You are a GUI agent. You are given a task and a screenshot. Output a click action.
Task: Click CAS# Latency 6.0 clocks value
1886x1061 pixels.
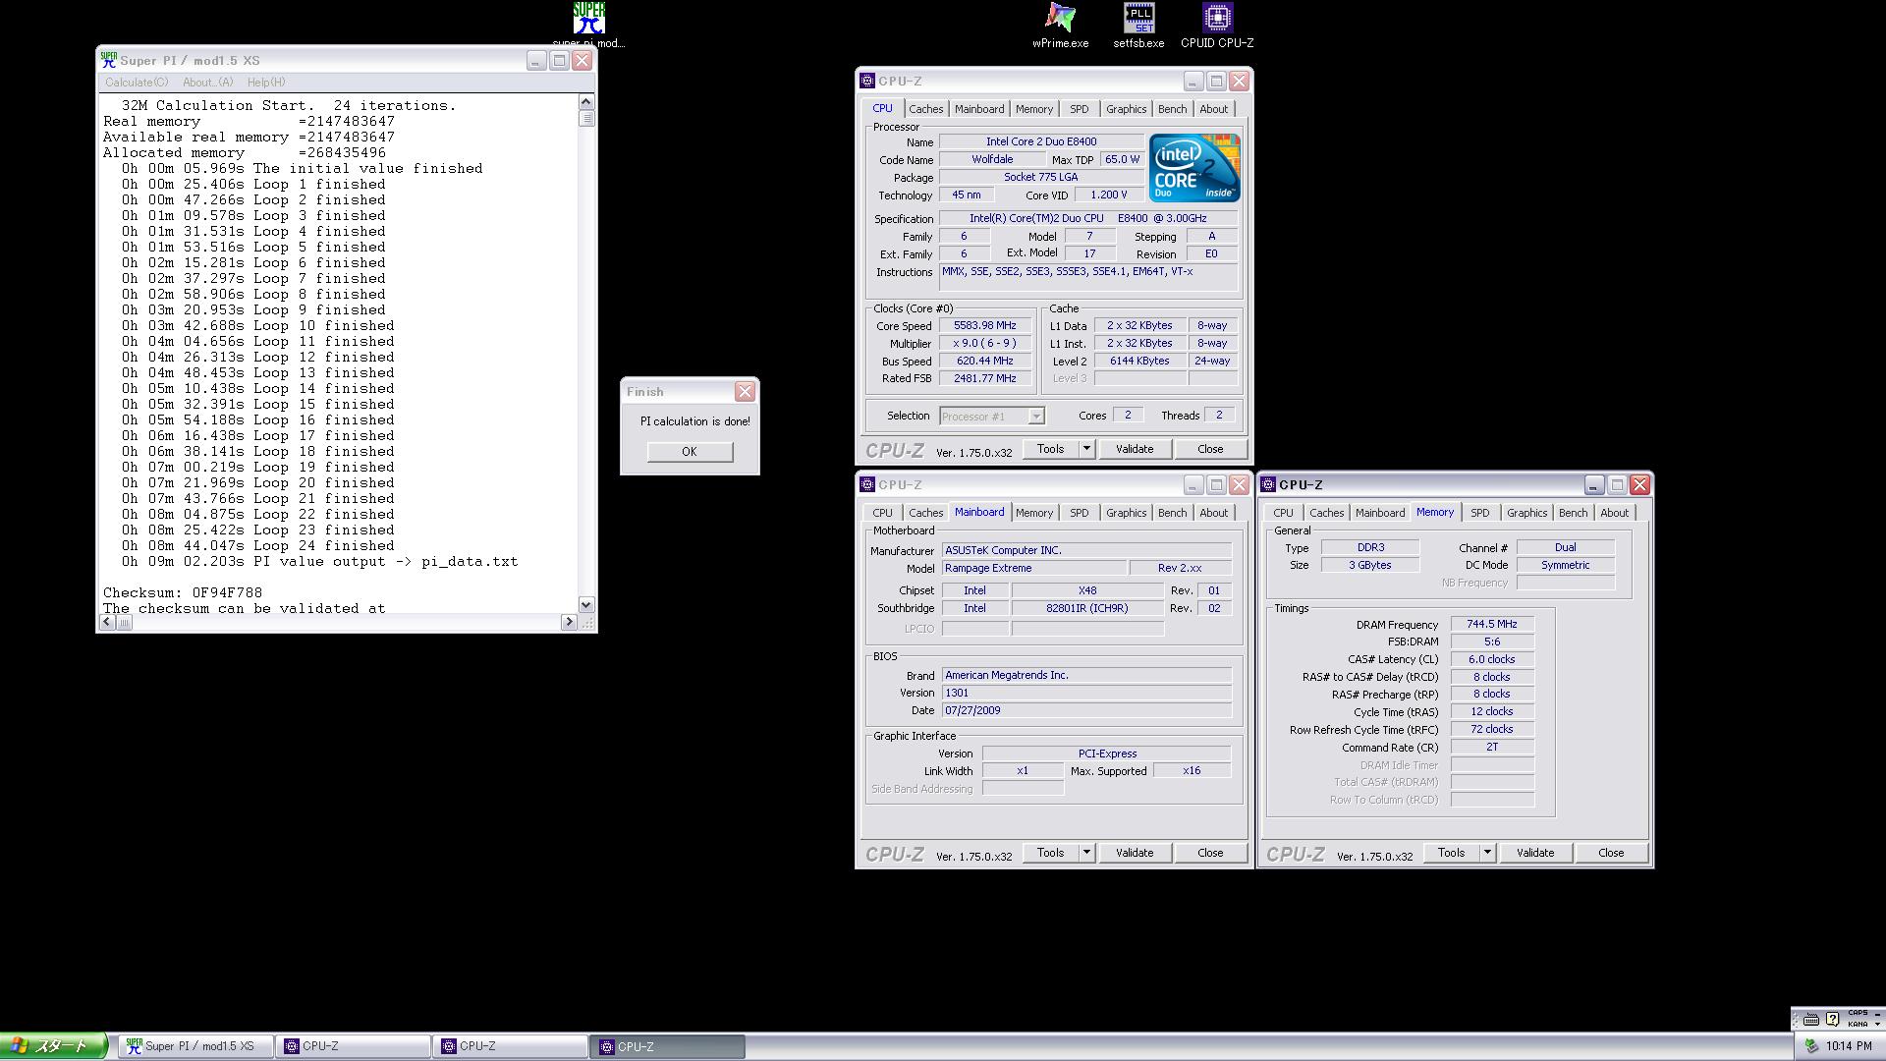coord(1491,660)
